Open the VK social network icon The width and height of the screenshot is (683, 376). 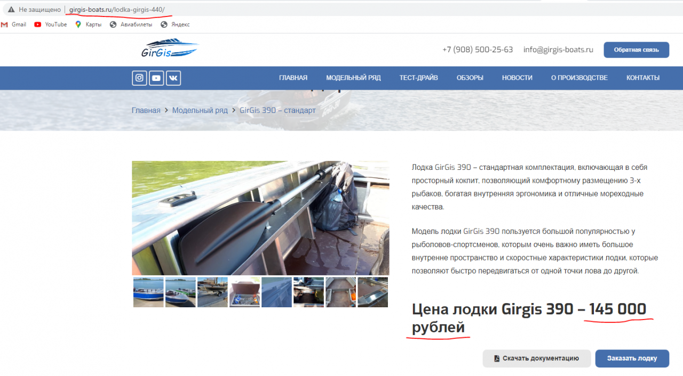click(173, 78)
